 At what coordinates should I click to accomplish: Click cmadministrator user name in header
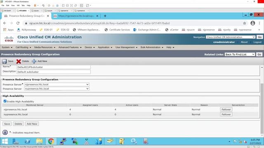tap(224, 42)
